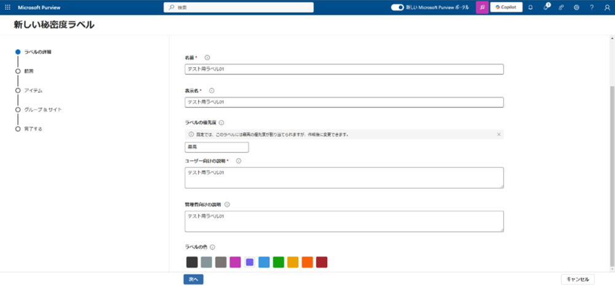Click info icon beside ラベルの色
The width and height of the screenshot is (615, 286).
(212, 247)
